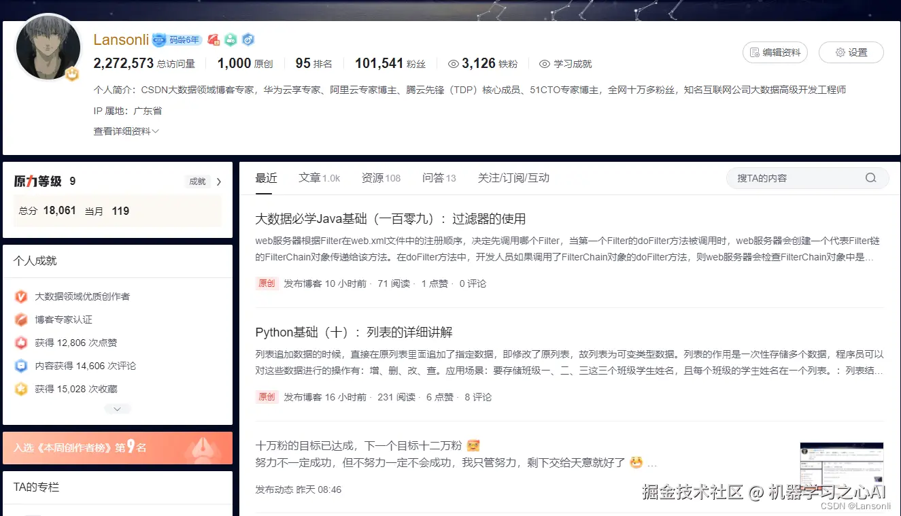Viewport: 901px width, 516px height.
Task: Click 231 阅读 on the Python article
Action: (x=396, y=397)
